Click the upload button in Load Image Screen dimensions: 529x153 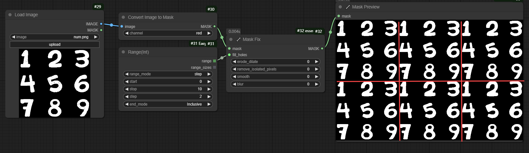[x=55, y=45]
